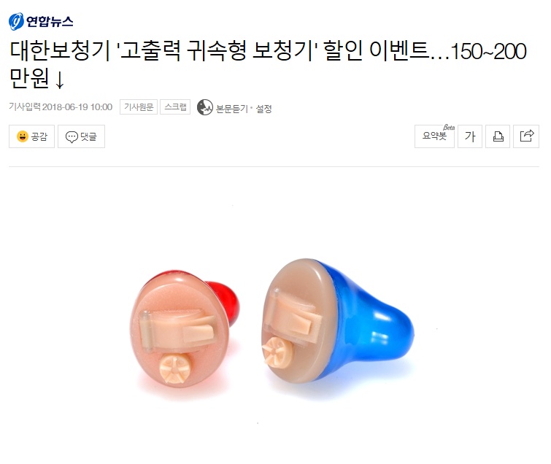551x464 pixels.
Task: Play article audio with 본문듣기 speaker icon
Action: click(x=205, y=107)
